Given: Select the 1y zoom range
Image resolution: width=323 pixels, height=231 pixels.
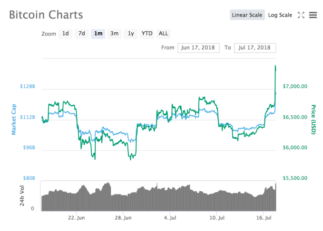Looking at the screenshot, I should coord(130,34).
